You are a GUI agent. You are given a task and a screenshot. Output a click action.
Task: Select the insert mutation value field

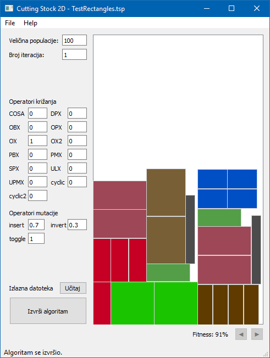(36, 225)
